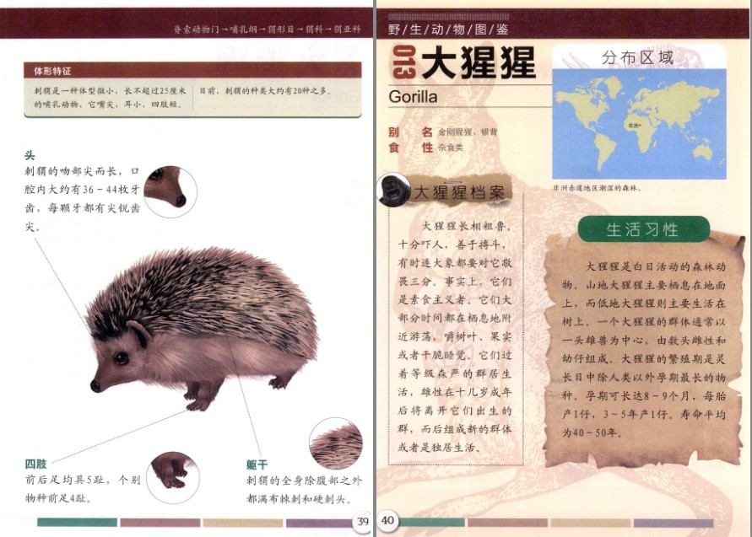Click the 头 section label

(x=30, y=155)
